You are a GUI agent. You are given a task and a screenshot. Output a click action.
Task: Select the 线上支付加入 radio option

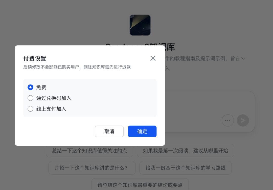click(31, 109)
